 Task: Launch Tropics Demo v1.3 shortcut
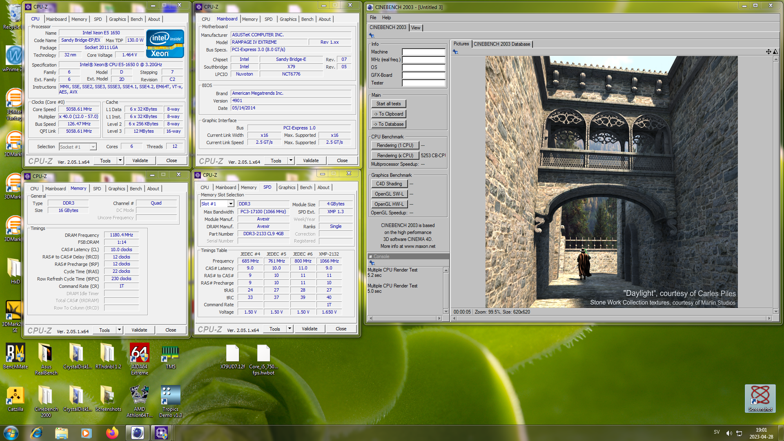(x=170, y=401)
